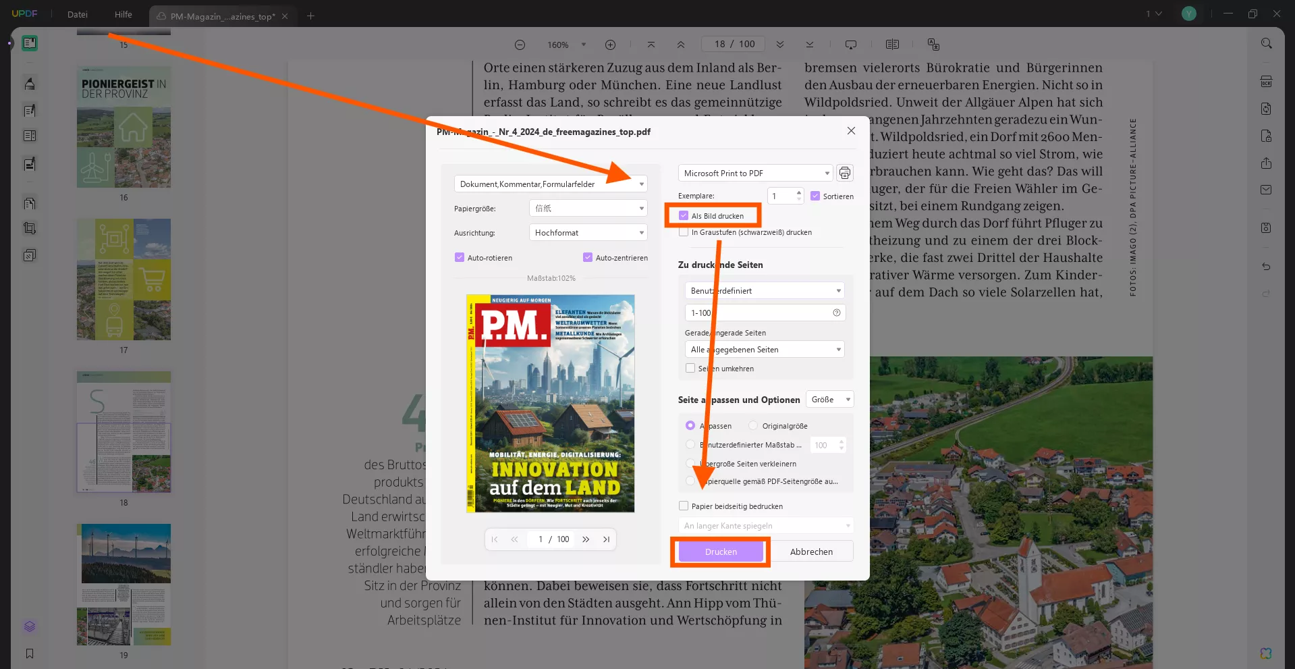1295x669 pixels.
Task: Open the Bookmarks panel icon
Action: click(x=30, y=653)
